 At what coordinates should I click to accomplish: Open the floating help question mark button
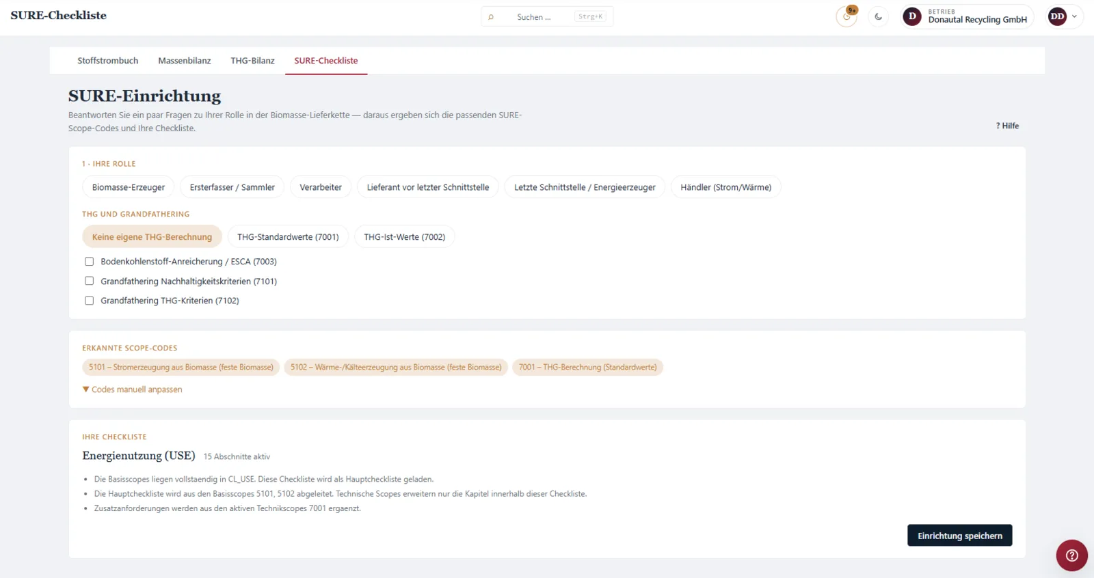click(1071, 555)
